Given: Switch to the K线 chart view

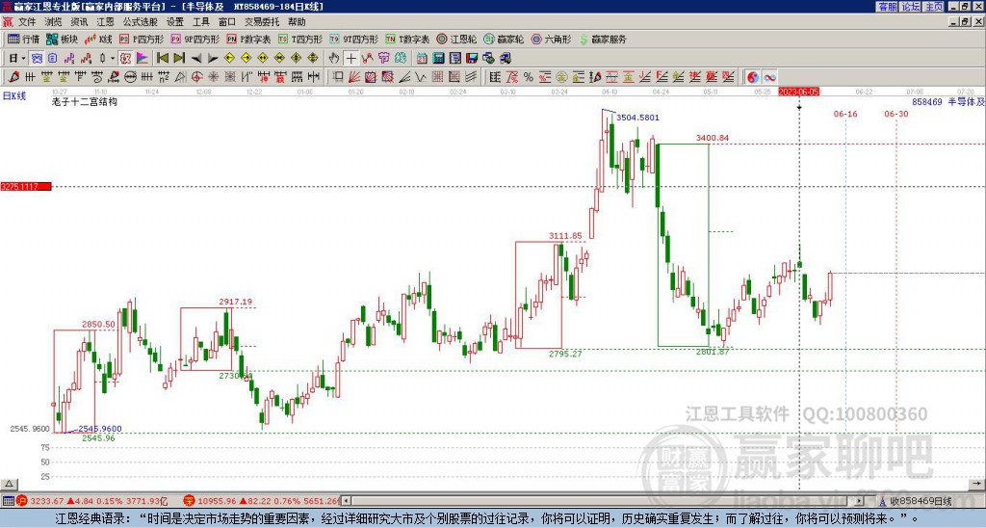Looking at the screenshot, I should (98, 39).
